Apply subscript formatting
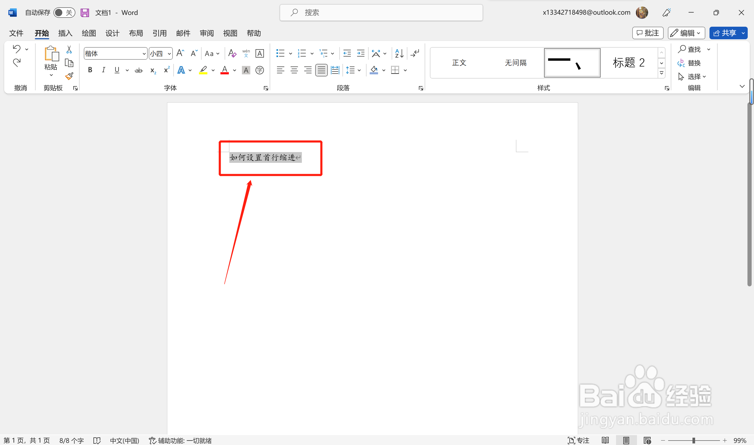 (x=153, y=70)
